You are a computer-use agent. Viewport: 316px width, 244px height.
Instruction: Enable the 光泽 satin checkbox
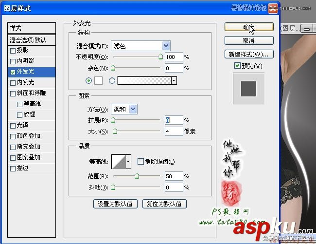tap(13, 126)
